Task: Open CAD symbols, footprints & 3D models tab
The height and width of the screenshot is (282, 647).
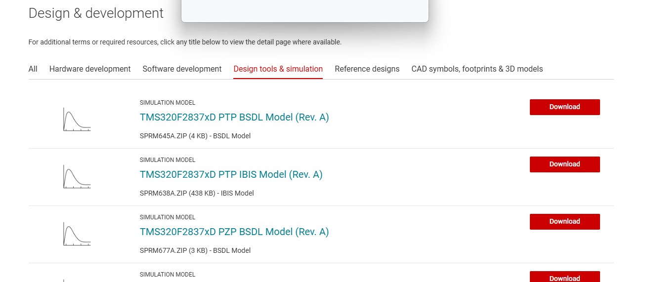Action: 477,69
